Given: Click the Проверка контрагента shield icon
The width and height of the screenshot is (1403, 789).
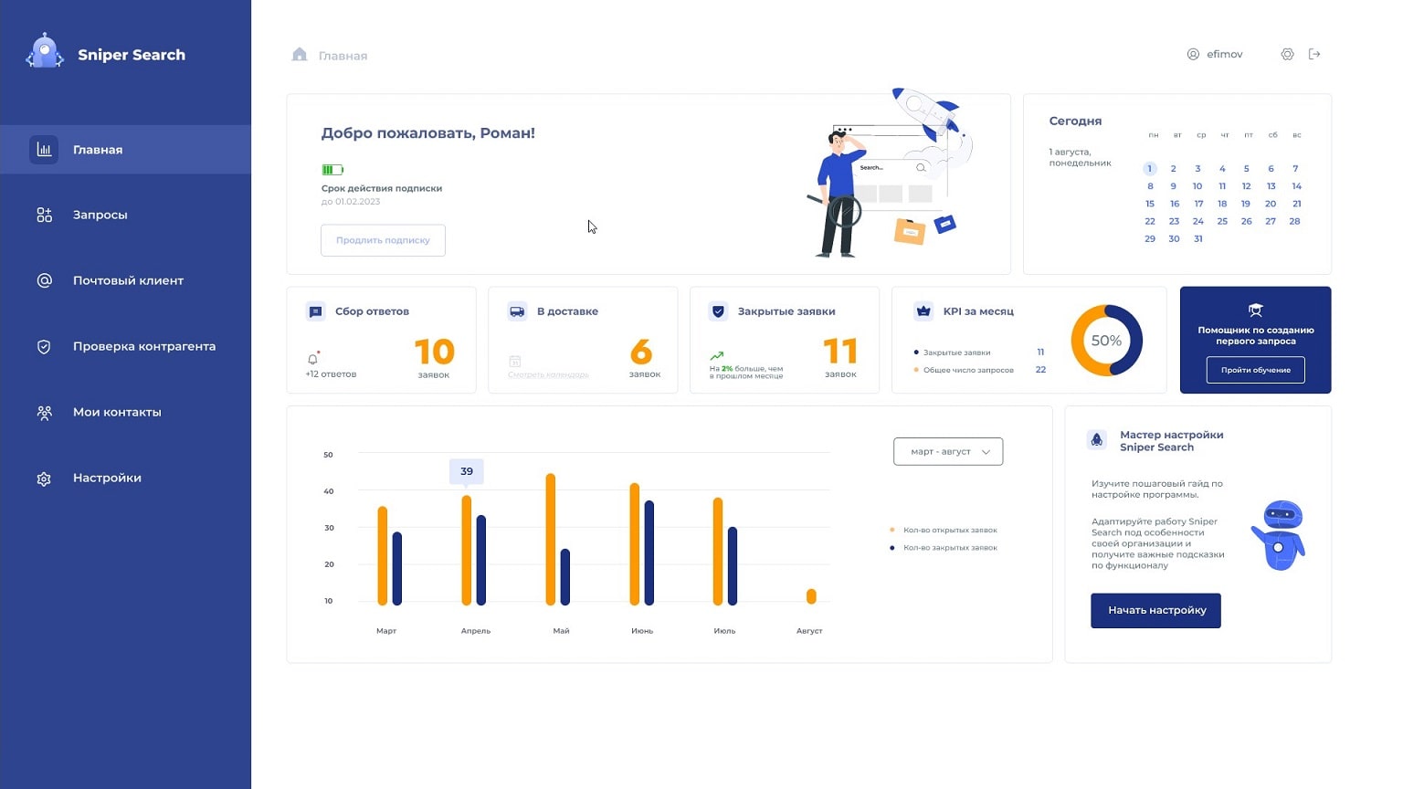Looking at the screenshot, I should pos(44,346).
